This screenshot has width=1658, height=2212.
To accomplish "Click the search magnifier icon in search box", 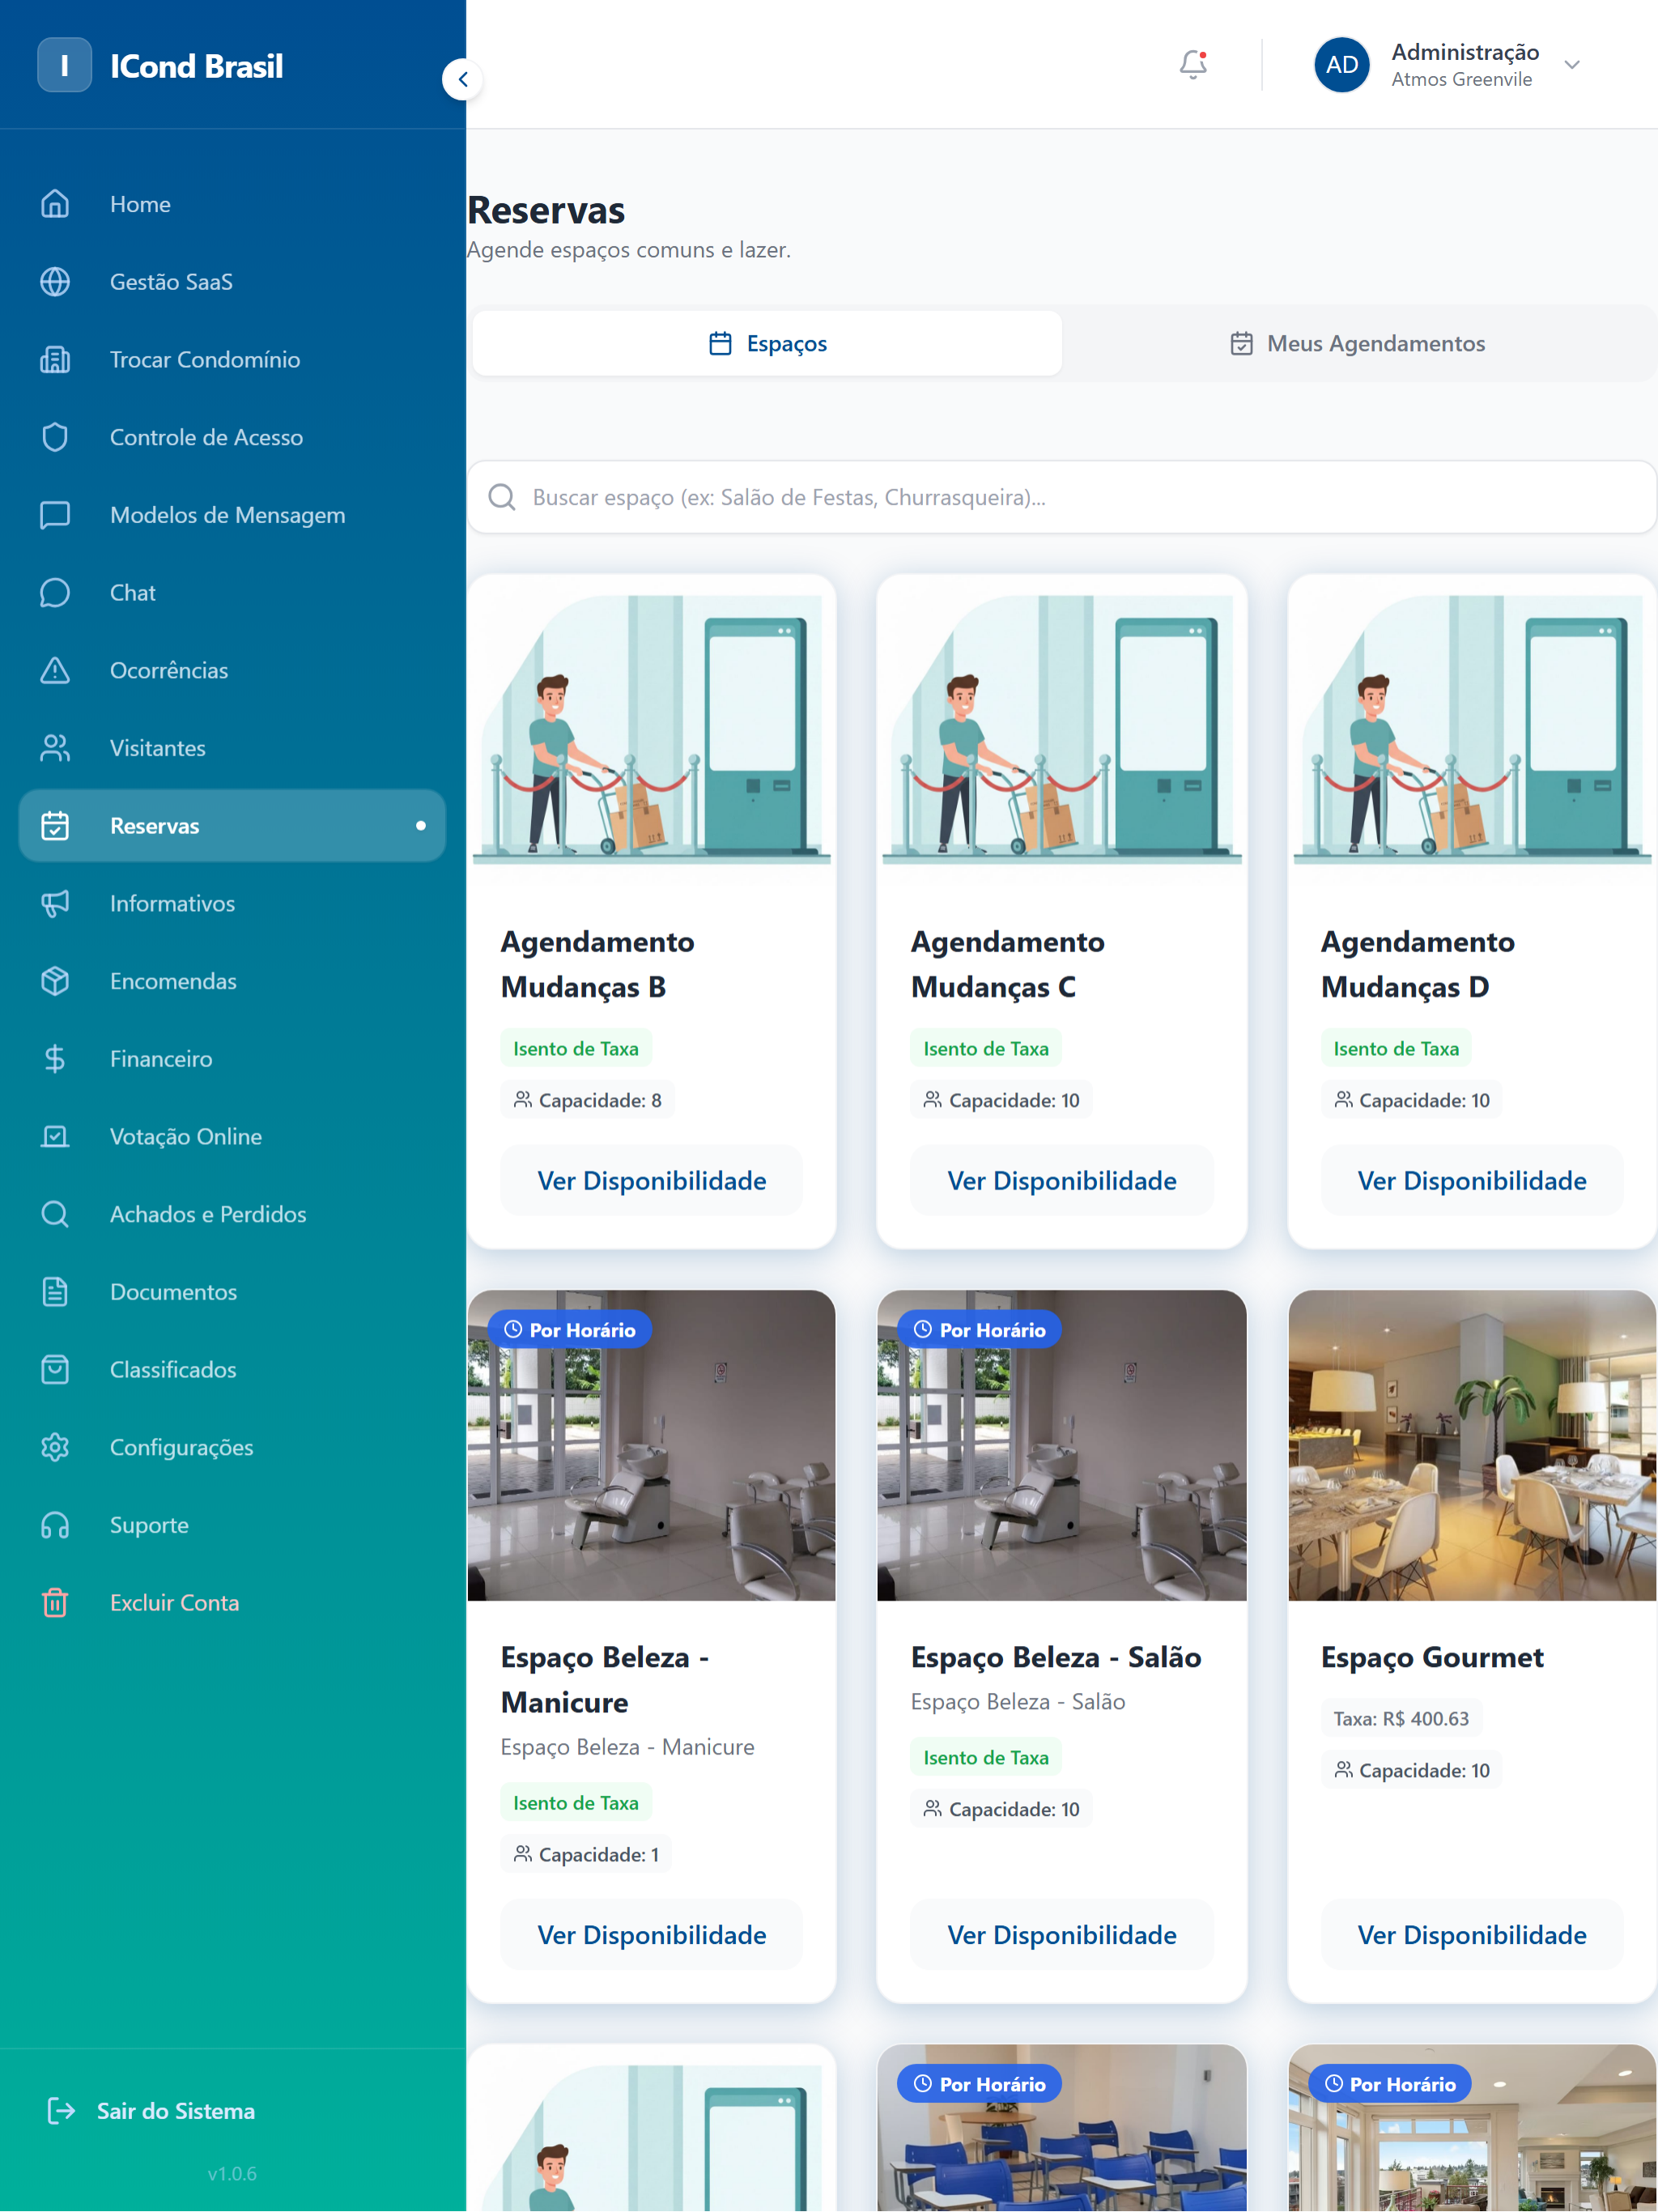I will tap(502, 497).
